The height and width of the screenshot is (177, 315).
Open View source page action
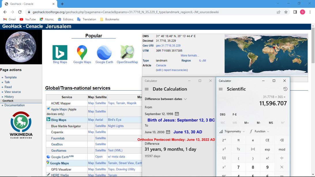12,92
